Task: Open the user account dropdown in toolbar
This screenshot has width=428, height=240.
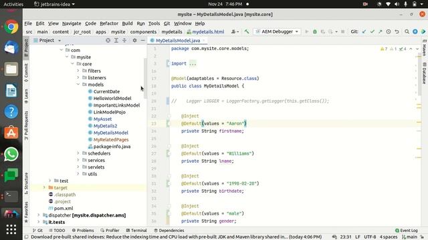Action: coord(235,31)
